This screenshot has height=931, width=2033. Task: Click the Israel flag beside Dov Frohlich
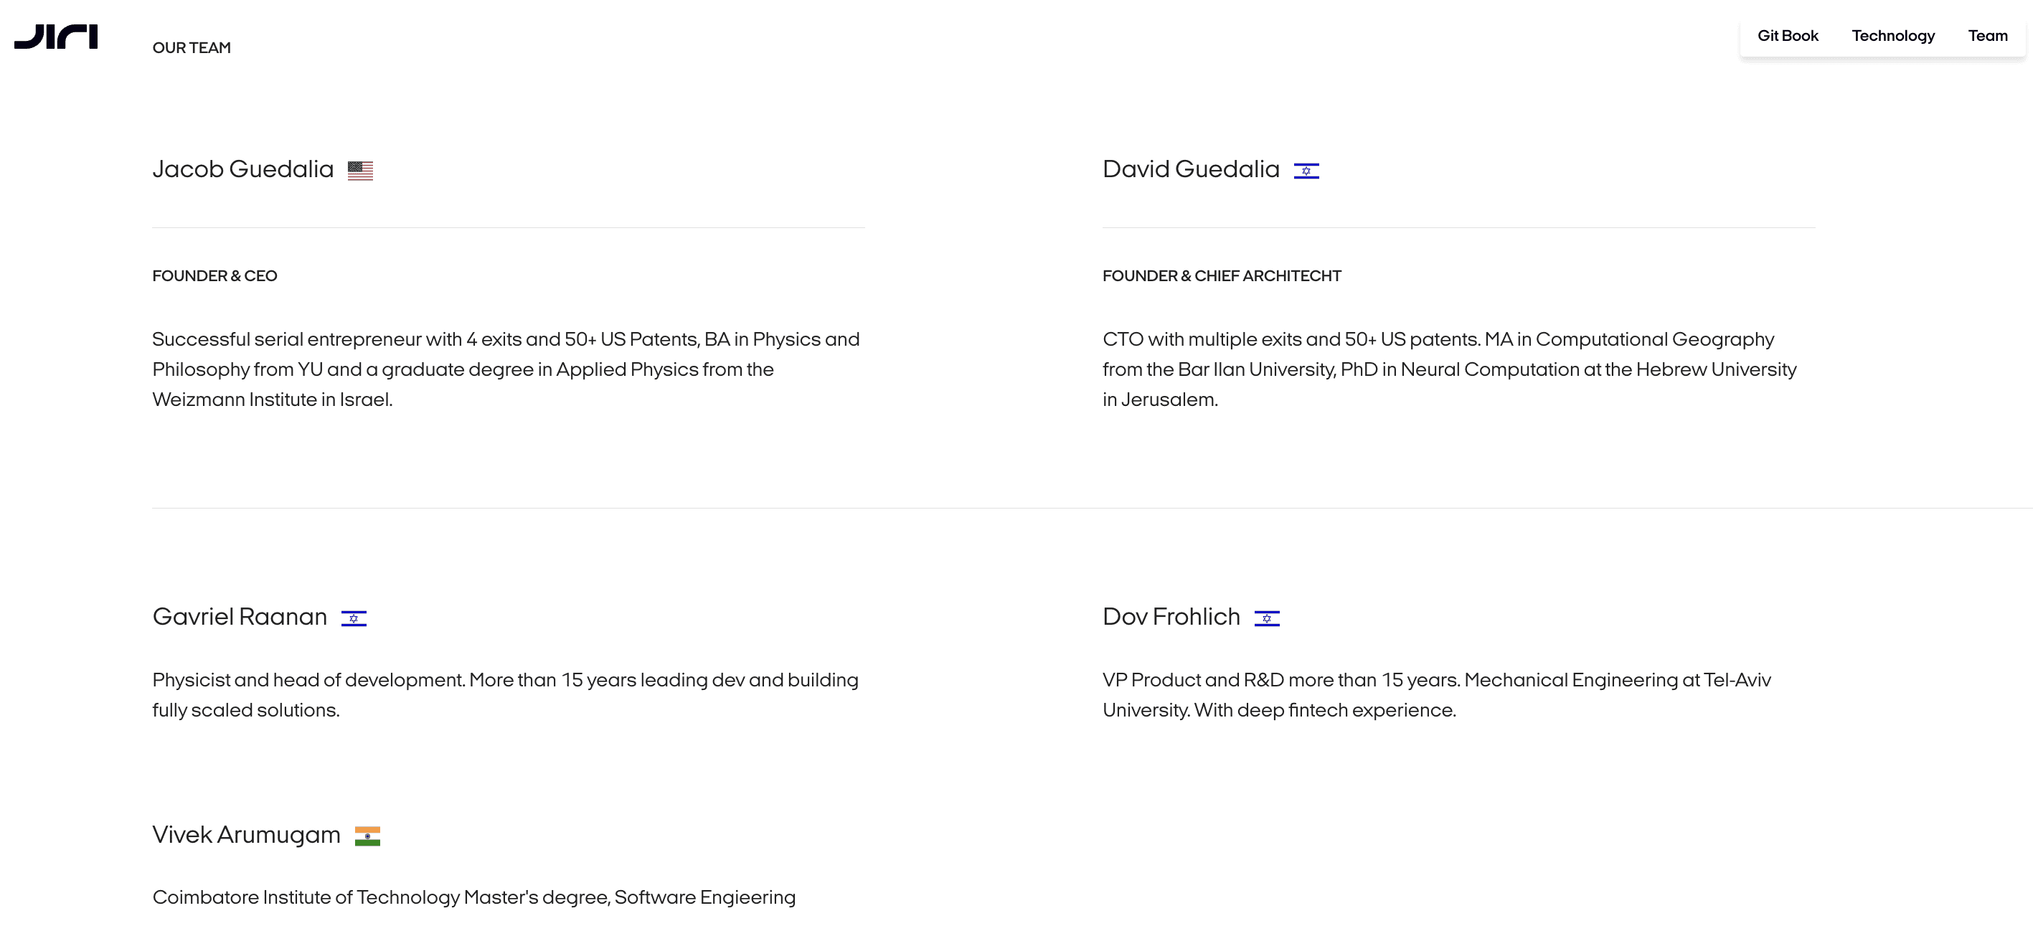pos(1267,618)
